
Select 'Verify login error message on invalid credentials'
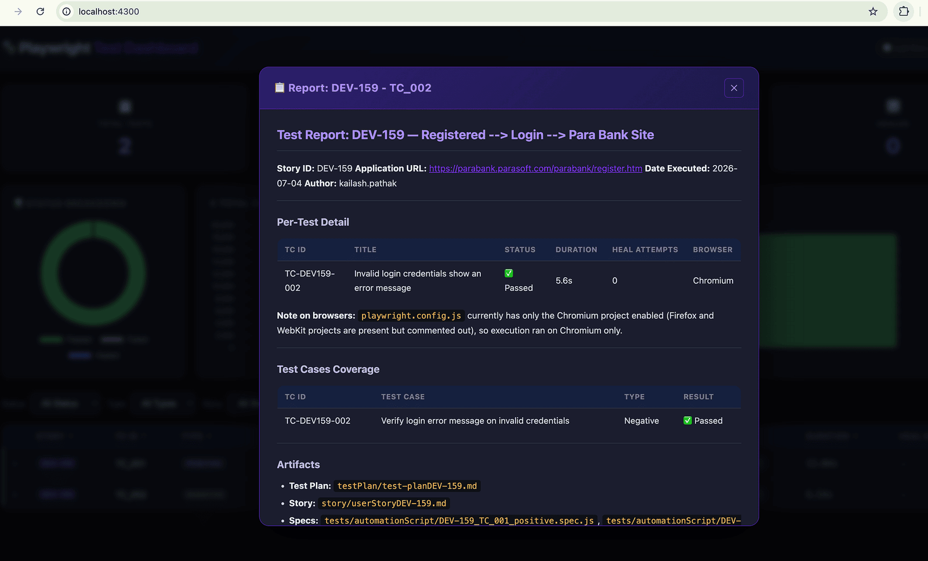475,421
